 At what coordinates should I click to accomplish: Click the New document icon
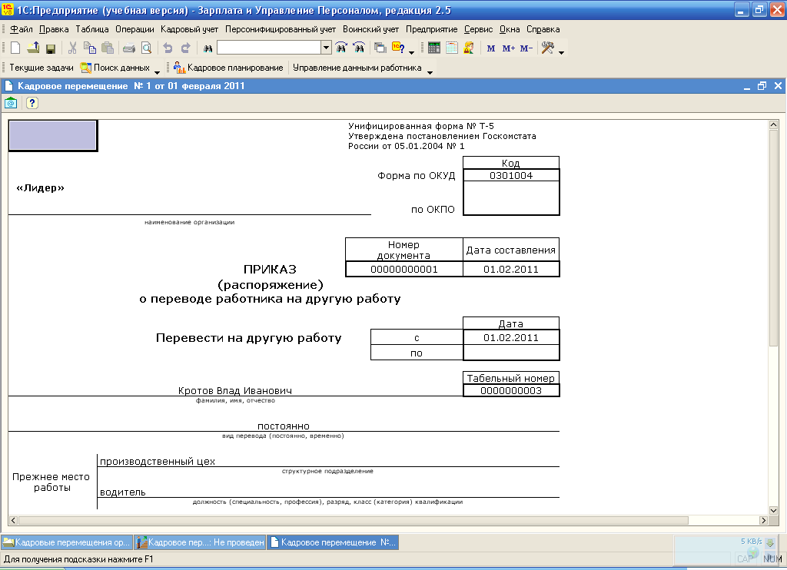click(15, 48)
